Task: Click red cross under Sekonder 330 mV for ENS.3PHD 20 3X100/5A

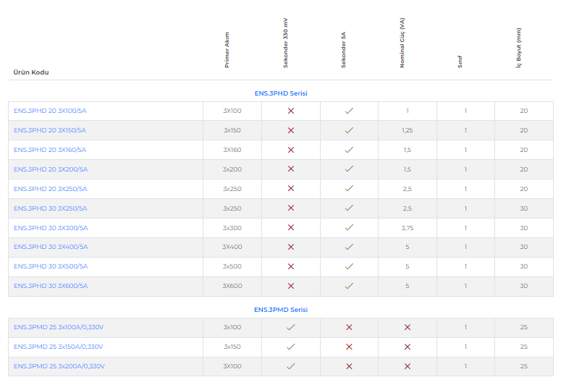Action: (x=290, y=111)
